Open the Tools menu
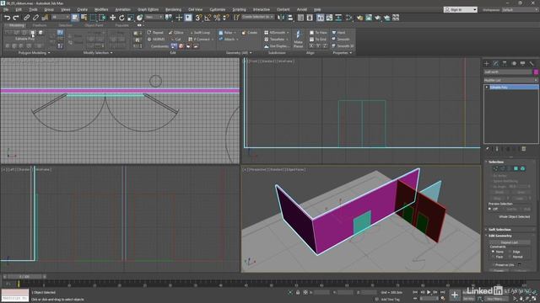 tap(33, 9)
